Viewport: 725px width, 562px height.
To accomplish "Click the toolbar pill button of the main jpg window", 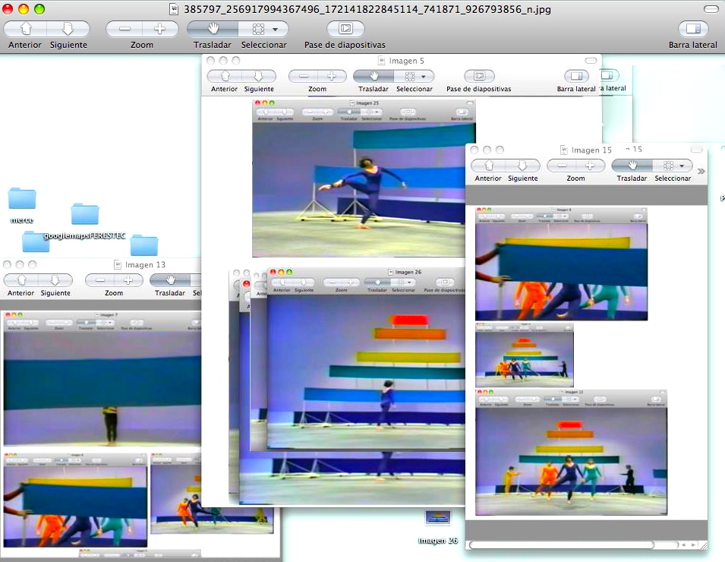I will click(711, 9).
